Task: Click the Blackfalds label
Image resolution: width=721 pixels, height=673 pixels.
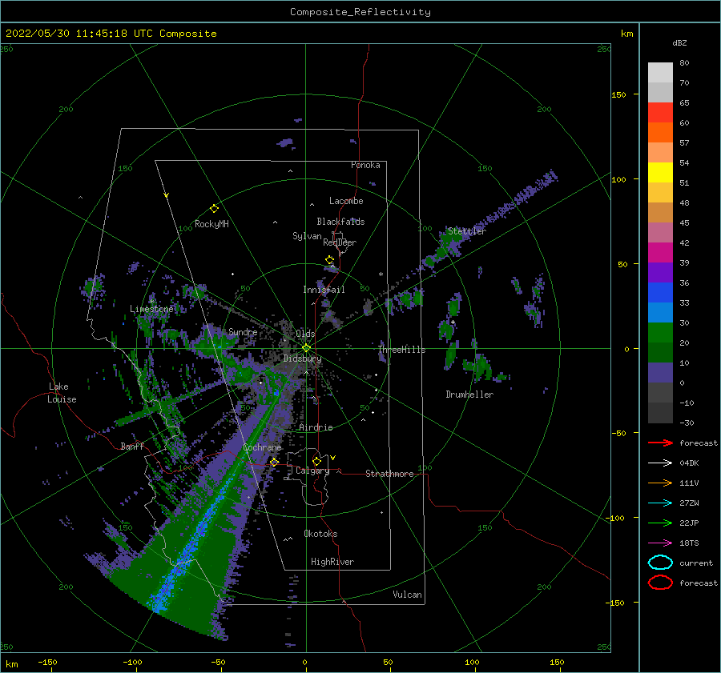Action: (x=340, y=222)
